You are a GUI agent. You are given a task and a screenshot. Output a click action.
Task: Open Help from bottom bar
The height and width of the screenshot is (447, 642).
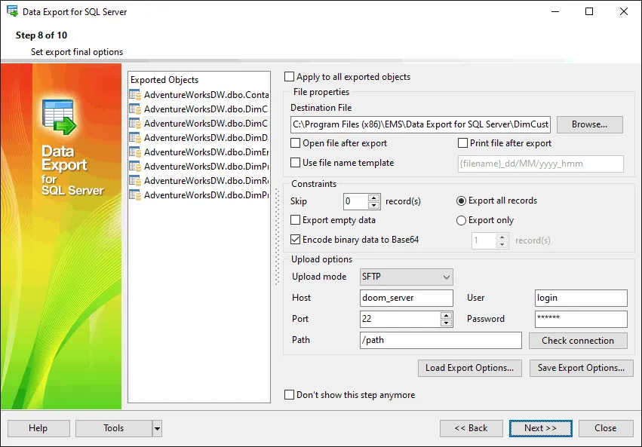pos(38,428)
